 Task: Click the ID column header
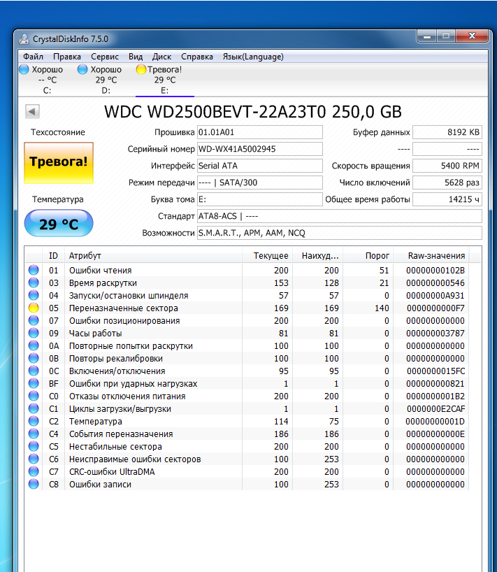point(53,256)
